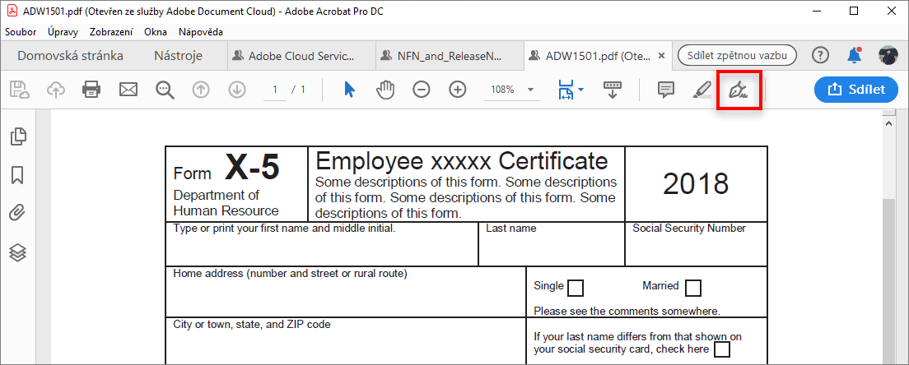Click Sdílet zpětnou vazbu button
Screen dimensions: 909x365
(737, 56)
